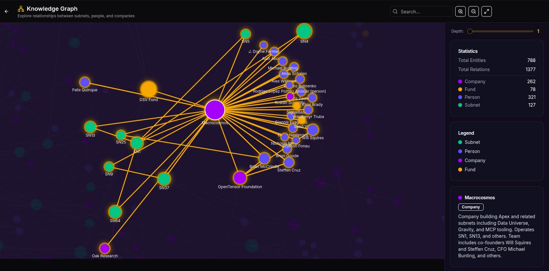
Task: Select the SN9 subnet node
Action: (x=109, y=166)
